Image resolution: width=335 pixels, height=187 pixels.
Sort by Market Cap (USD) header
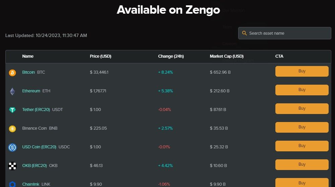pos(226,56)
